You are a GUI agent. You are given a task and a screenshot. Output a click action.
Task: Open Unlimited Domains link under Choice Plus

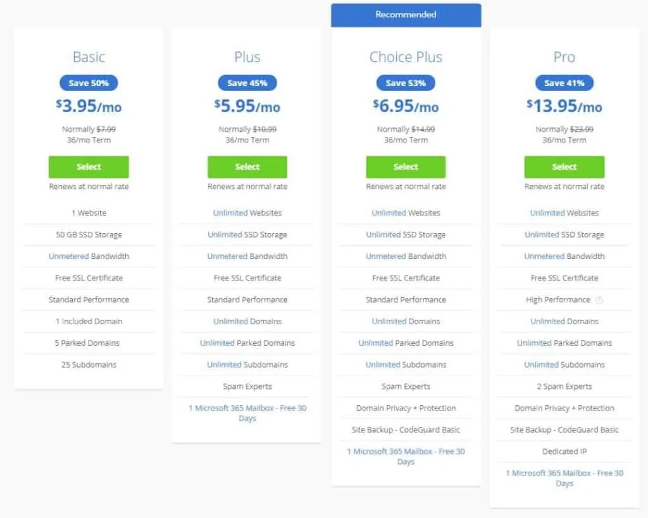406,321
